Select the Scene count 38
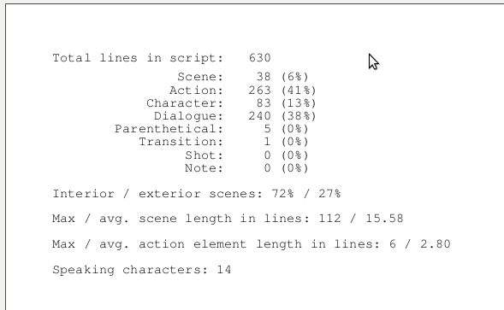Image resolution: width=504 pixels, height=310 pixels. [x=264, y=77]
